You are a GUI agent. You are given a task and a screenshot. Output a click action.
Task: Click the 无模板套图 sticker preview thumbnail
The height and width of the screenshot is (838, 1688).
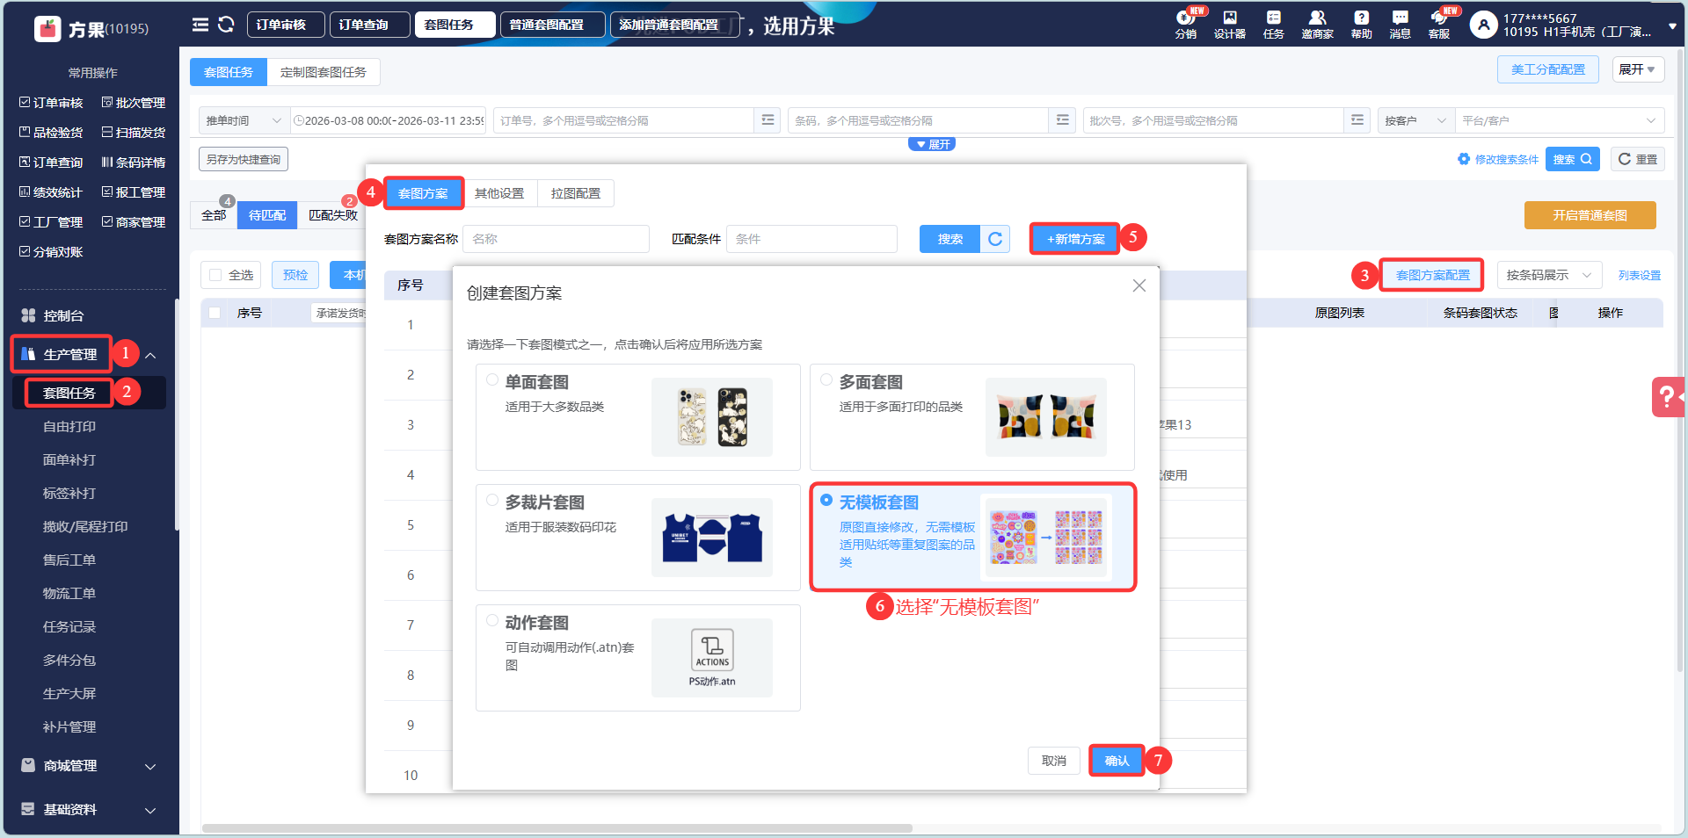(1046, 537)
